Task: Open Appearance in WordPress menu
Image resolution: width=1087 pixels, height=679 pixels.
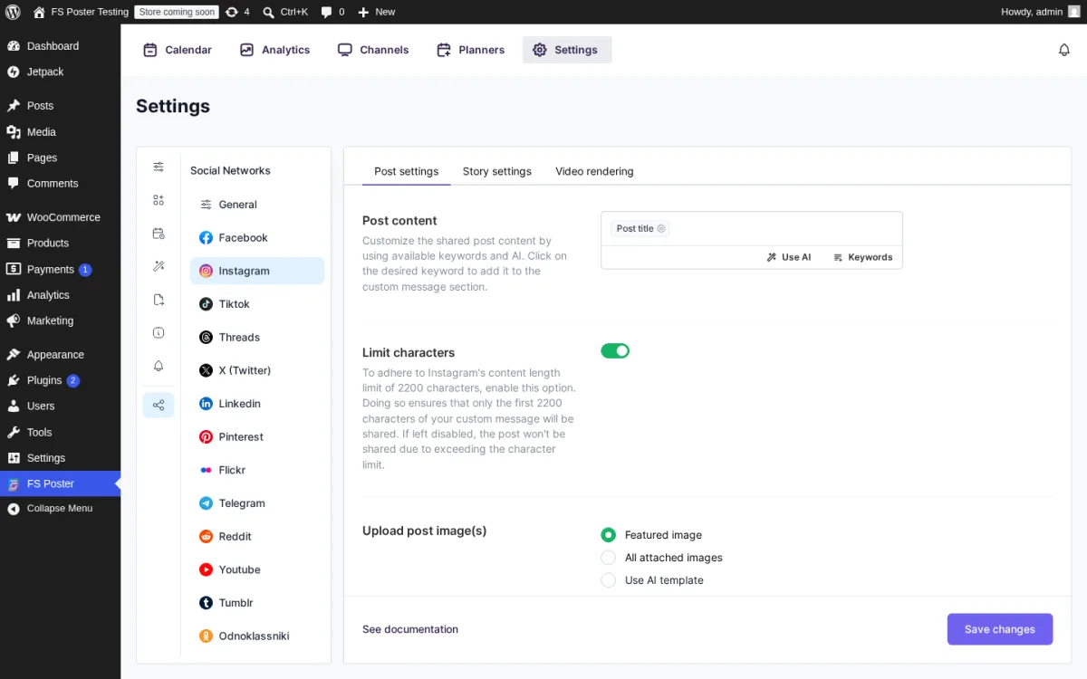Action: pos(60,355)
